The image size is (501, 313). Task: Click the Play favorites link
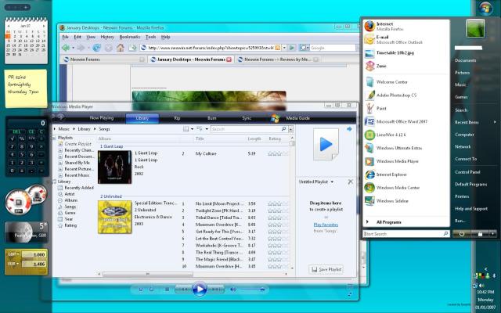(x=326, y=225)
